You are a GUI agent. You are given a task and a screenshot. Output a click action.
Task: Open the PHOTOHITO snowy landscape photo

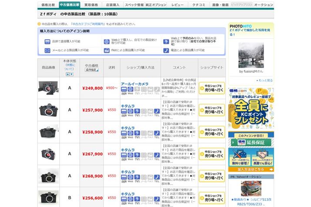[x=251, y=55]
